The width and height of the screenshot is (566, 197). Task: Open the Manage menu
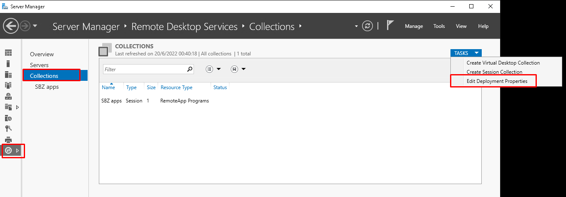[414, 26]
